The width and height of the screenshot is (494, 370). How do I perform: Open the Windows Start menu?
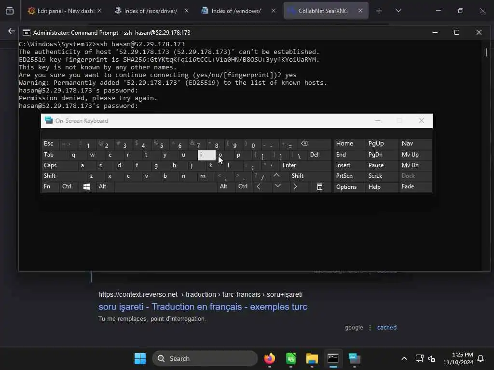tap(140, 358)
